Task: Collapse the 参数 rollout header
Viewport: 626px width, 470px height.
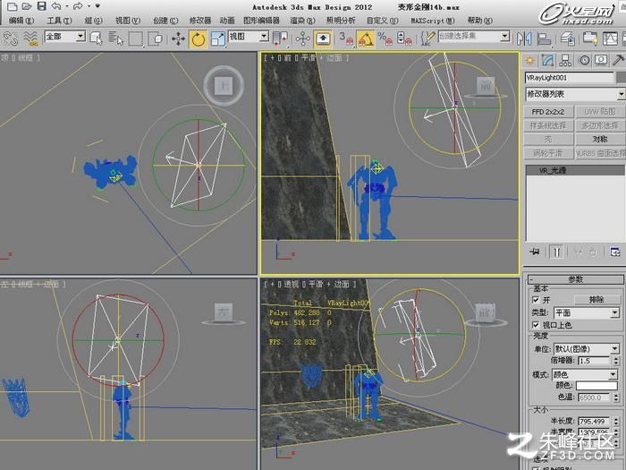Action: [575, 279]
